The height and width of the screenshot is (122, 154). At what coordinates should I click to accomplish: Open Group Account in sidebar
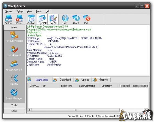(14, 66)
